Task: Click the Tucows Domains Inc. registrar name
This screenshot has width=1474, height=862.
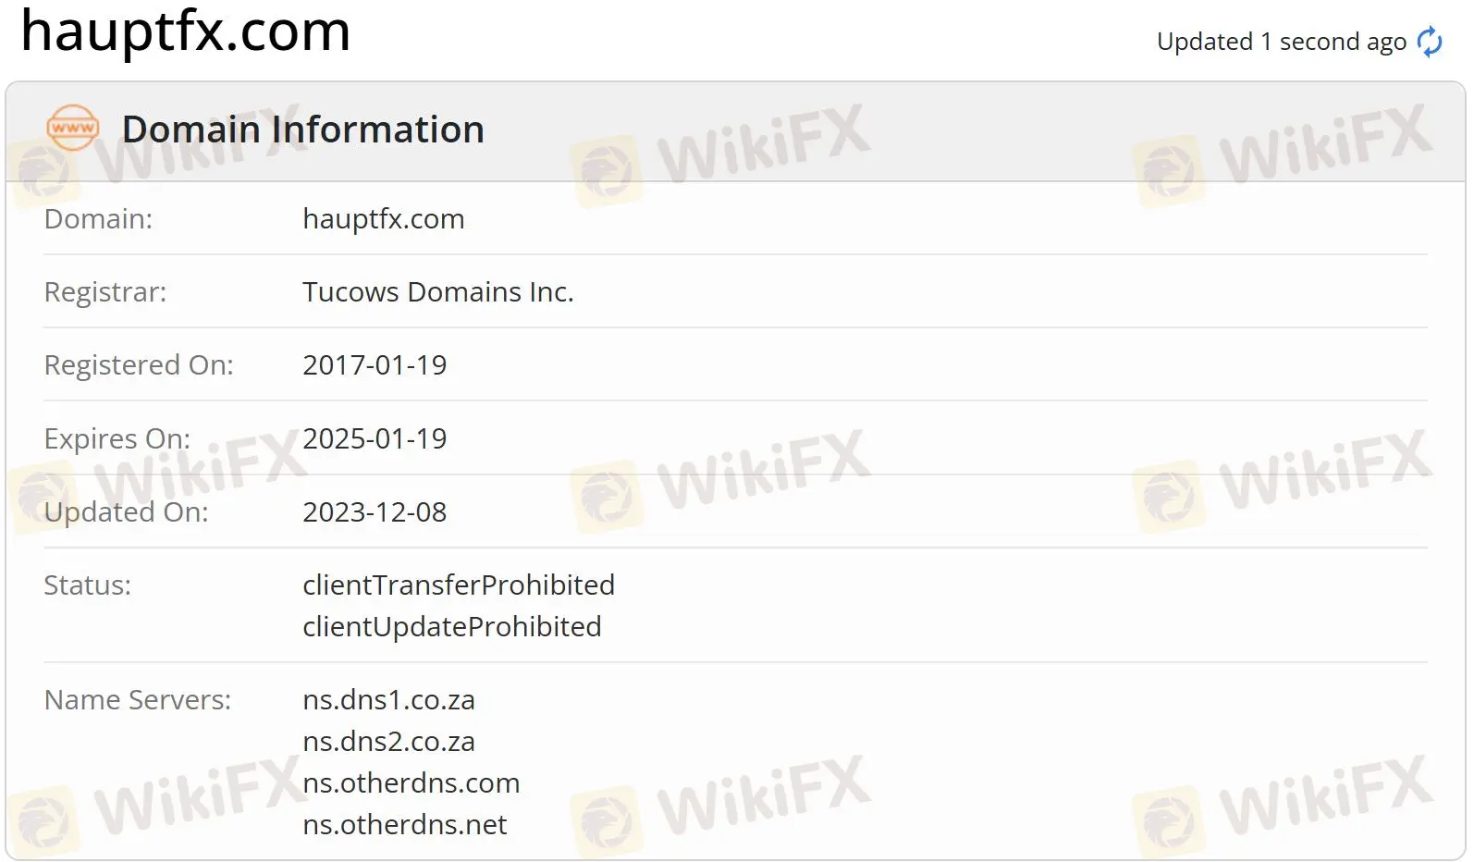Action: point(437,291)
